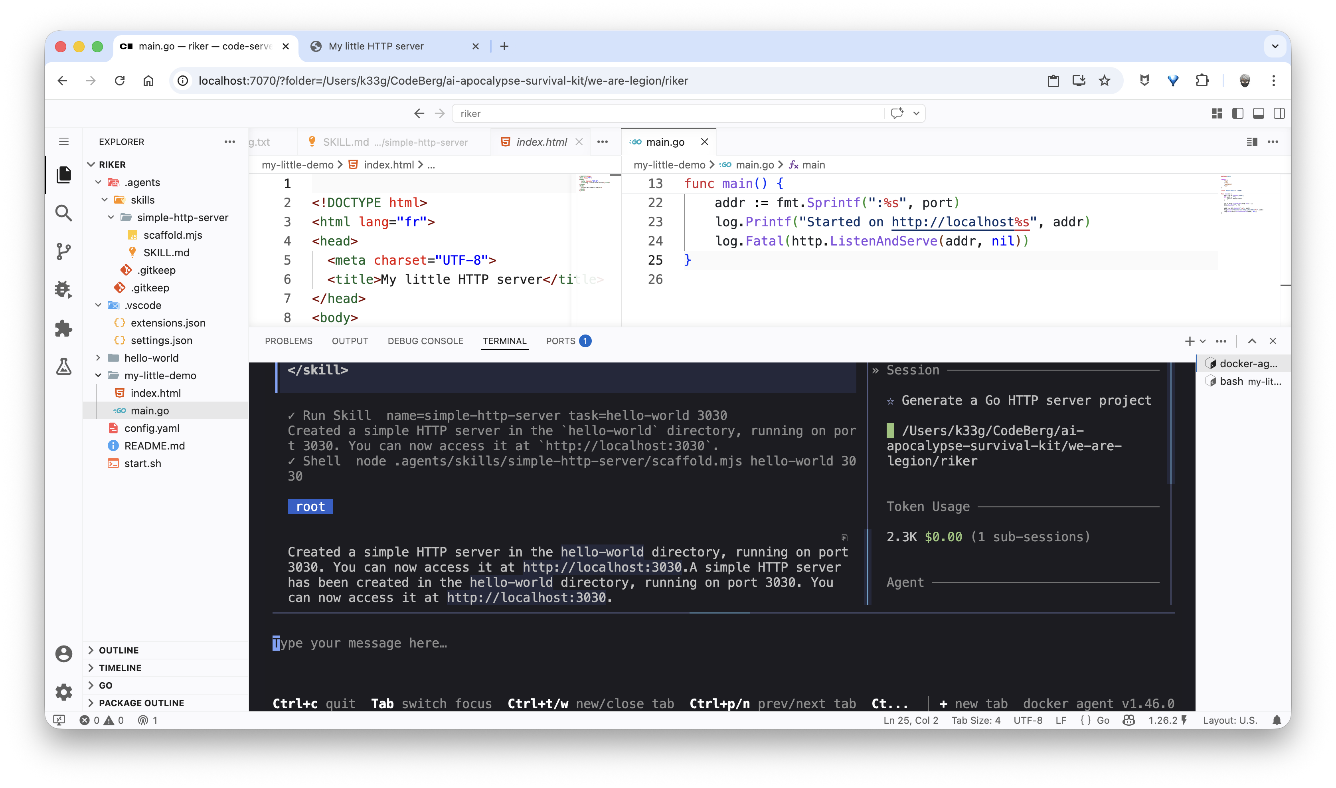Open the Source Control view
Viewport: 1336px width, 788px height.
click(64, 251)
